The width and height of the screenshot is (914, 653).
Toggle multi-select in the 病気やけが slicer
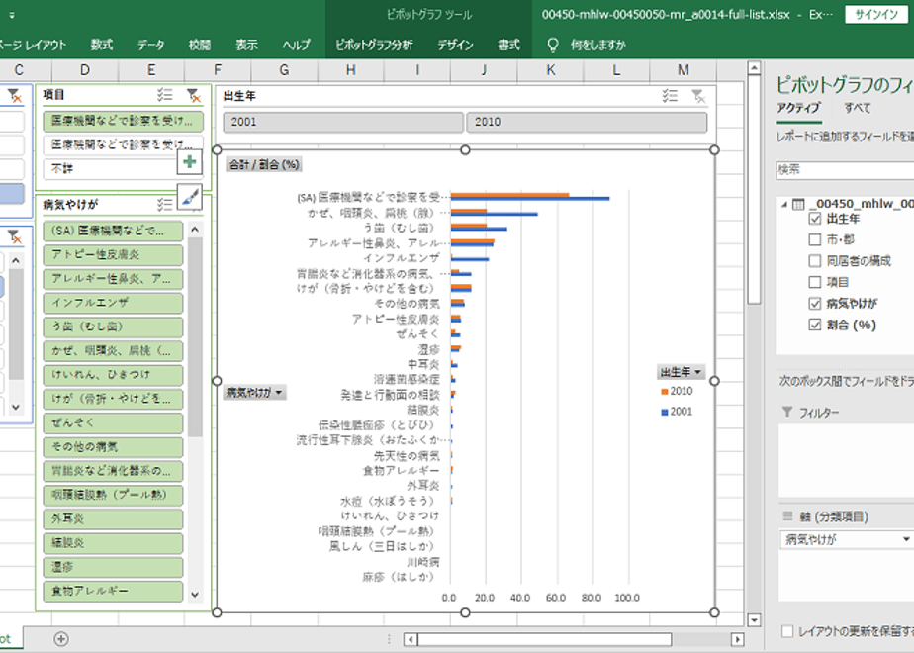click(x=165, y=204)
